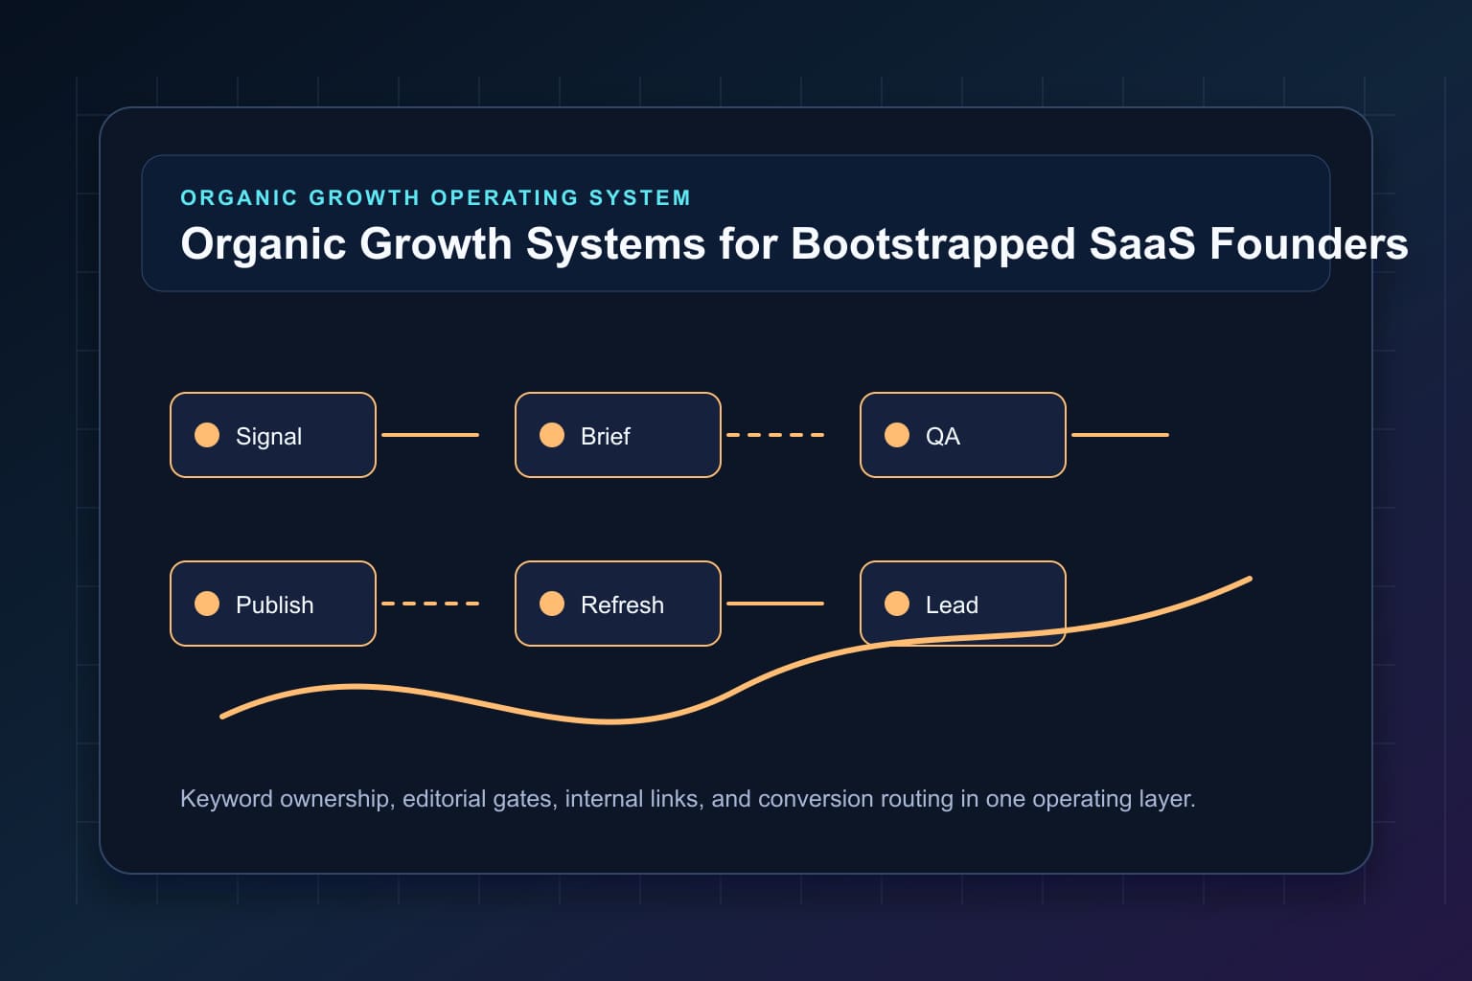
Task: Click the orange dot beside Refresh
Action: pyautogui.click(x=552, y=604)
